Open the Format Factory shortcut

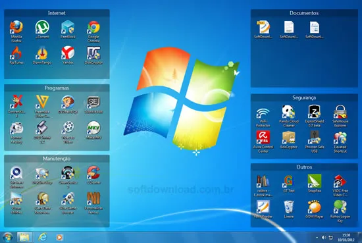point(16,128)
